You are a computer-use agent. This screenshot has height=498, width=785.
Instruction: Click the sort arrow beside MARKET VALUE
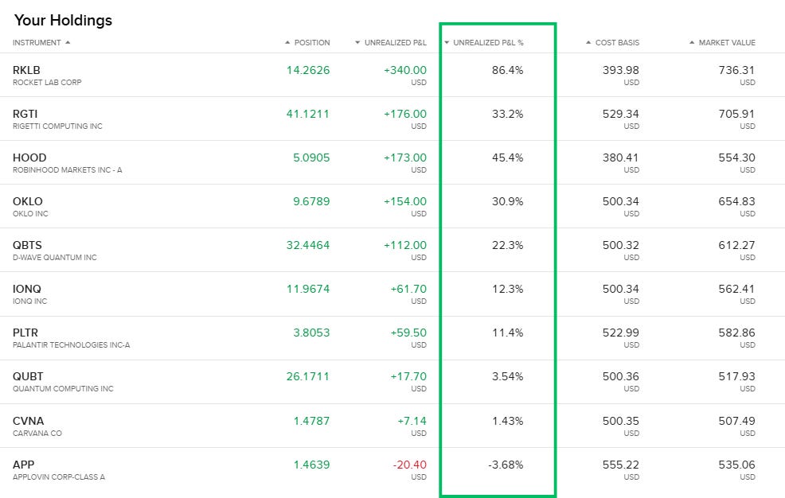pos(692,42)
